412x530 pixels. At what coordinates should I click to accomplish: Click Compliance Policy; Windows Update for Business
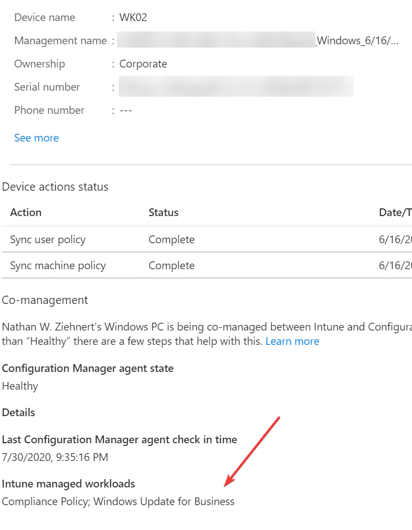tap(118, 502)
